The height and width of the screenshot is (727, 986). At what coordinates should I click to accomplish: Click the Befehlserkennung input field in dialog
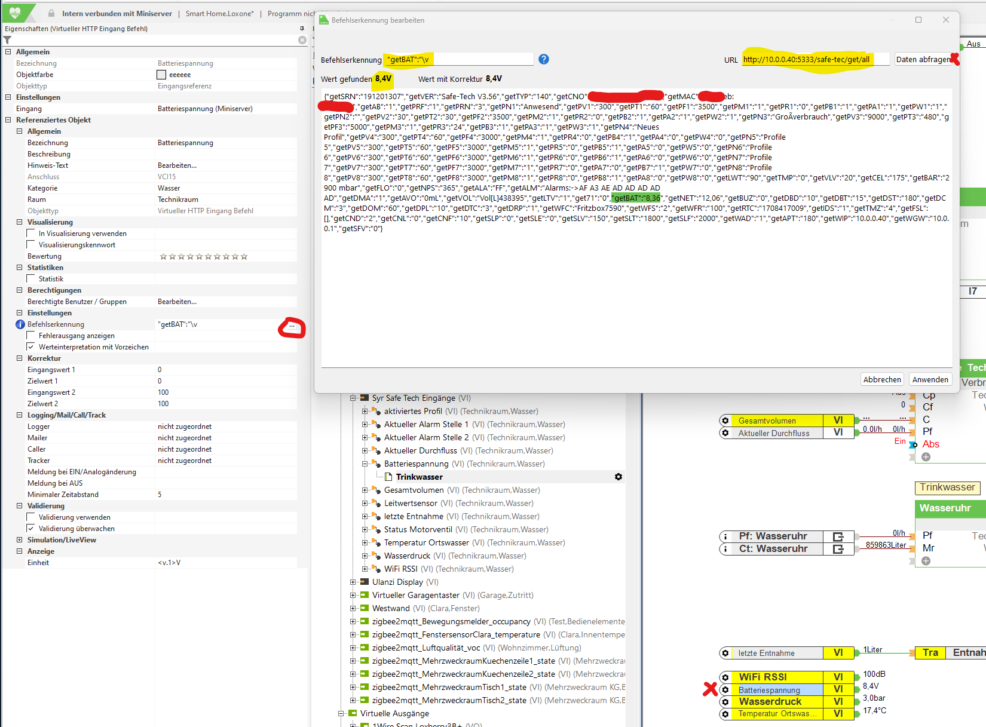coord(459,59)
